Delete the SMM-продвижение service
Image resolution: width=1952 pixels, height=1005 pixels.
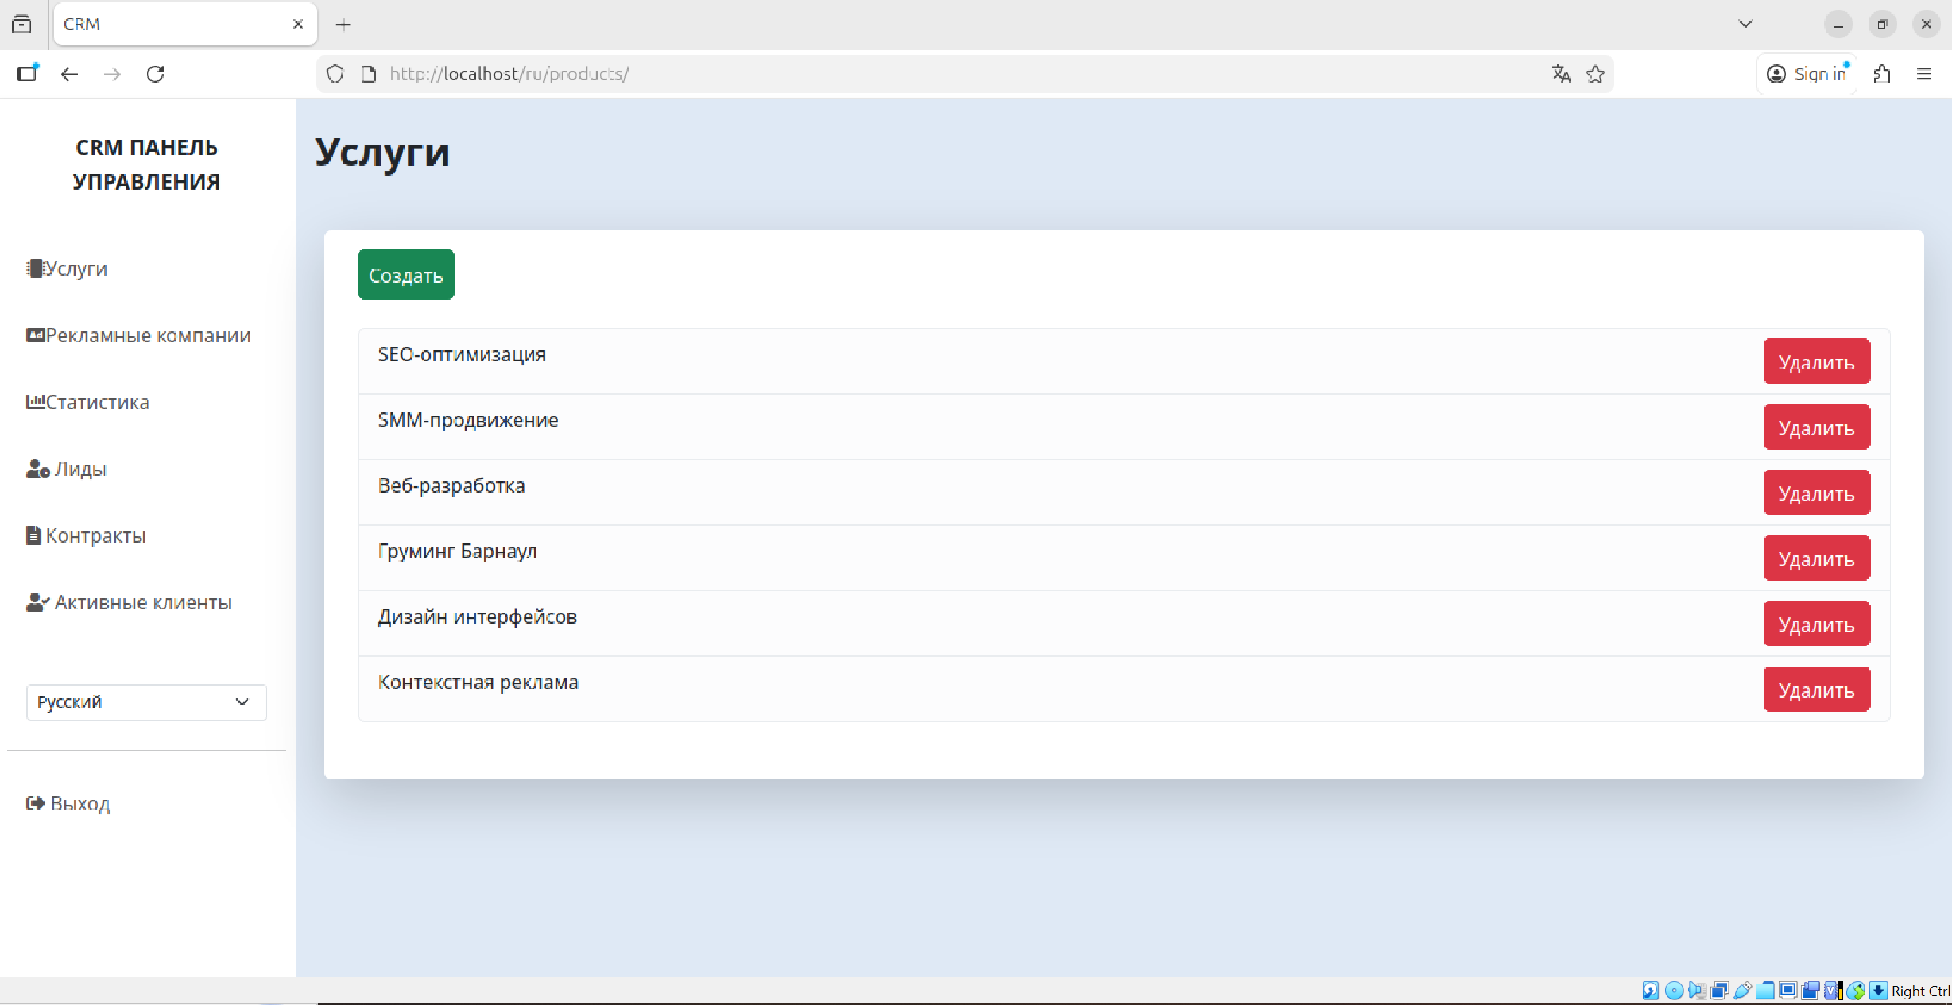1816,427
